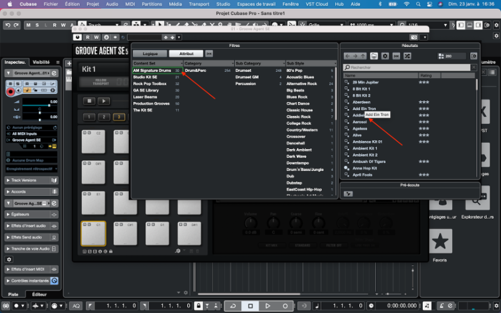Click the highlighted C1 drum pad
This screenshot has width=501, height=313.
93,233
